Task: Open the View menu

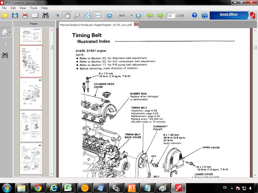Action: 23,8
